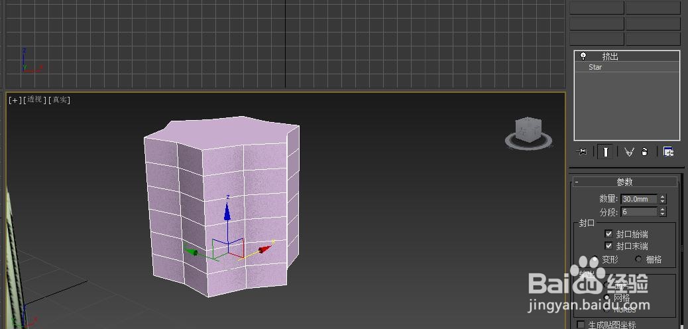Image resolution: width=688 pixels, height=329 pixels.
Task: Uncheck the 封口始端 checkbox
Action: pos(608,233)
